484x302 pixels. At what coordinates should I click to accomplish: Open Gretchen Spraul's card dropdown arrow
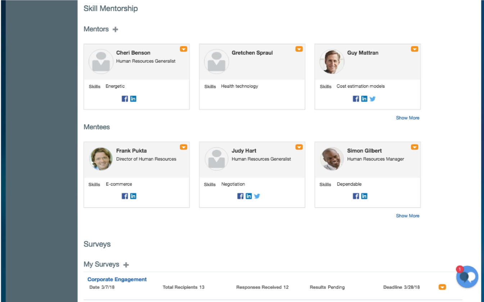tap(299, 49)
